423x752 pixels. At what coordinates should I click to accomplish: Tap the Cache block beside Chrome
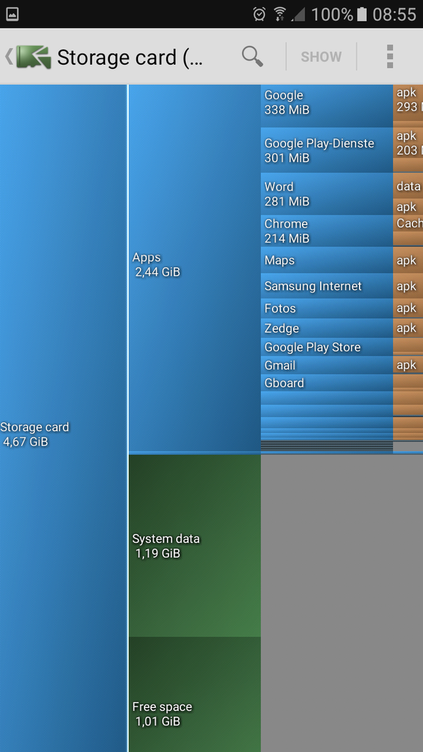[408, 223]
